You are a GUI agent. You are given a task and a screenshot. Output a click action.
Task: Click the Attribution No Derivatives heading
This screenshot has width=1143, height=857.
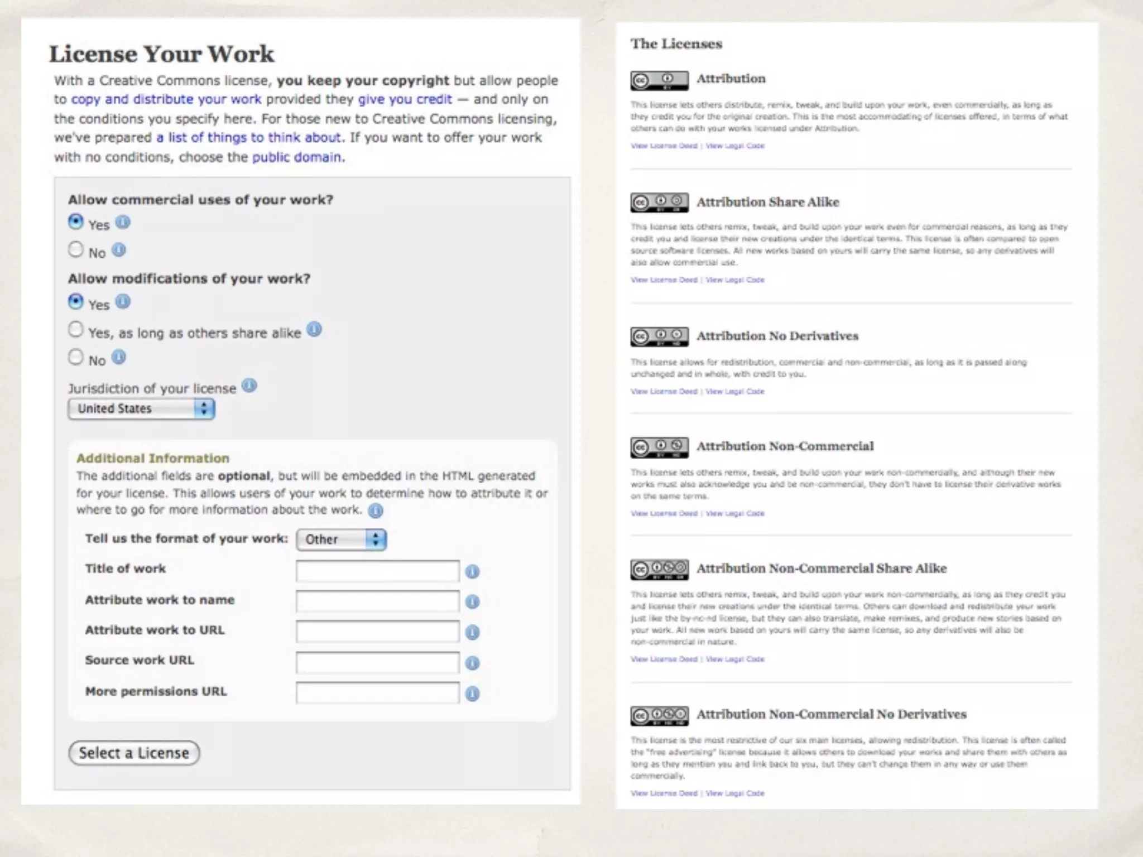(777, 336)
